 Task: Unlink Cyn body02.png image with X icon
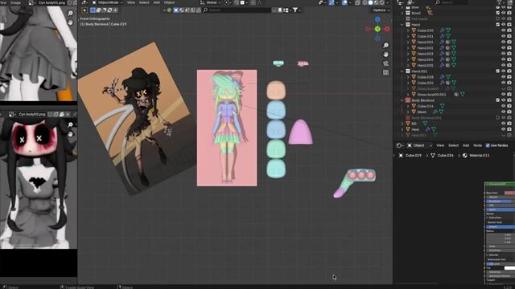(68, 114)
